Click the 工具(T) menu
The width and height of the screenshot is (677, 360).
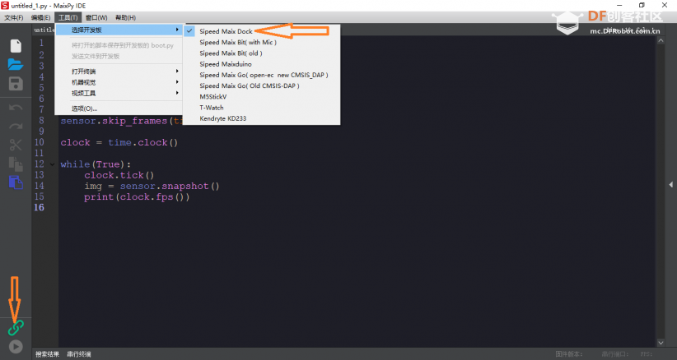[x=68, y=17]
